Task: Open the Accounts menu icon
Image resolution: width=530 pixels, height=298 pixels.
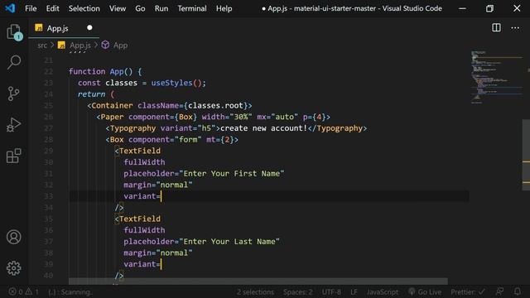Action: click(14, 237)
